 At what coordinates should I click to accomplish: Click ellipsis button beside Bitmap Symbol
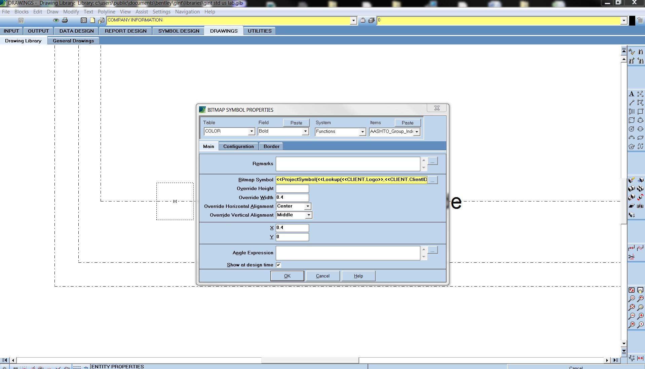tap(432, 180)
